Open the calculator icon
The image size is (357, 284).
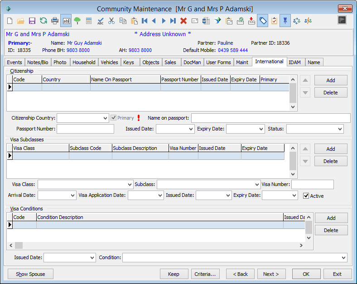click(89, 21)
